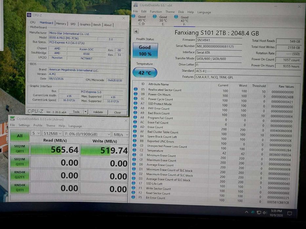Click the Total Host Writes value 2158 GB

(x=289, y=47)
